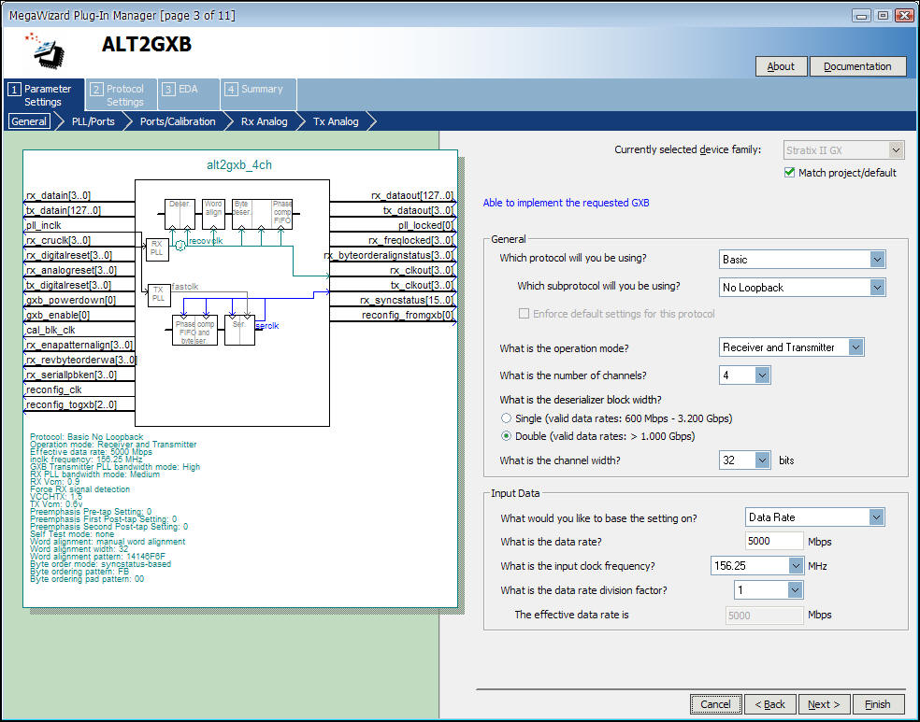
Task: Click the 'Protocol: Basic No Loopback' summary line
Action: click(x=86, y=437)
